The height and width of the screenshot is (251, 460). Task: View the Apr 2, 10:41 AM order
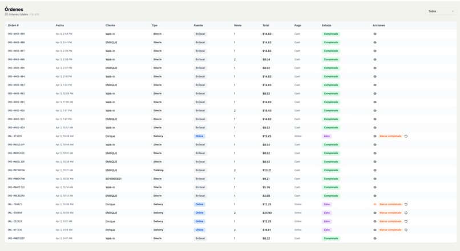[375, 153]
